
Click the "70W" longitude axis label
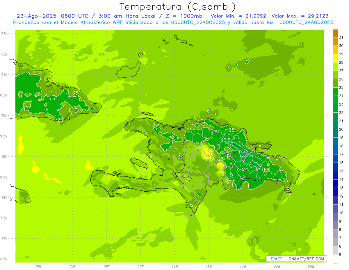tap(243, 266)
